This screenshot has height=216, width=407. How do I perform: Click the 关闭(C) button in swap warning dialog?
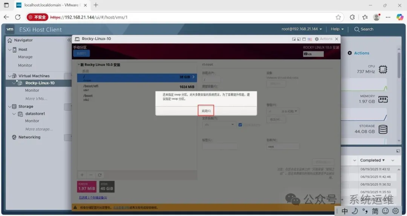206,111
